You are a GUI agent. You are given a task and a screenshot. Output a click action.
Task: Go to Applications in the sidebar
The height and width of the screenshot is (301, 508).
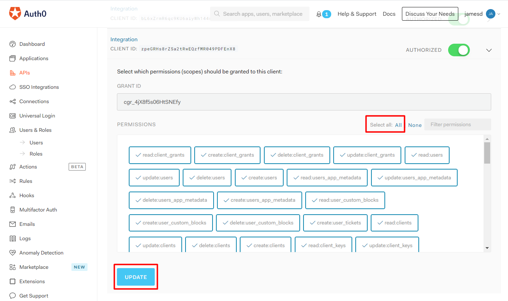coord(34,58)
